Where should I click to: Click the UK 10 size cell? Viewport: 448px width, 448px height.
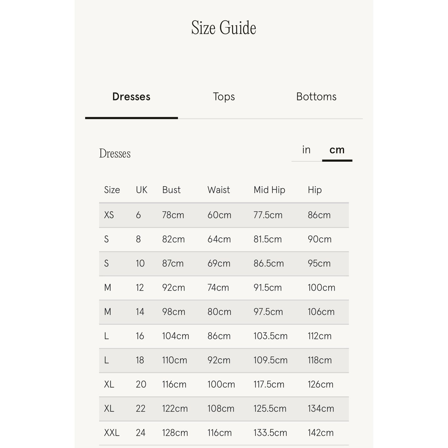[140, 263]
